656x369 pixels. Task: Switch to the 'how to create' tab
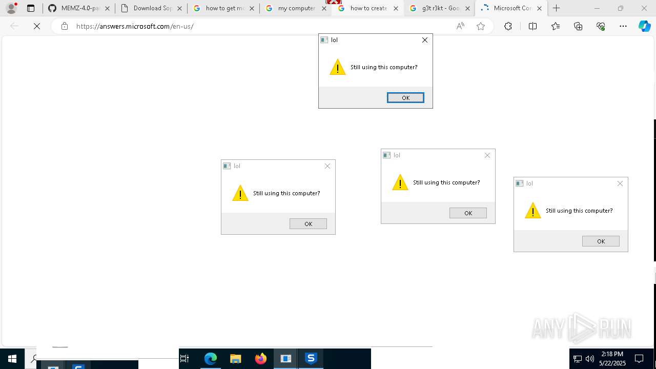point(368,8)
